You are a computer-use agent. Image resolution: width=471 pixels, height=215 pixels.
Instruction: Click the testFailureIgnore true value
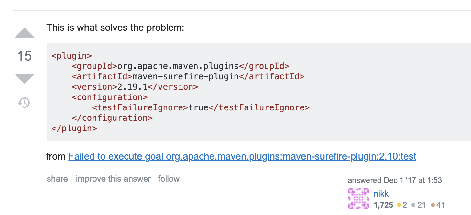tap(198, 107)
